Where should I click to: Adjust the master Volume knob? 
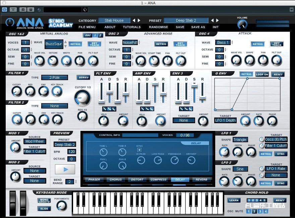[x=242, y=24]
